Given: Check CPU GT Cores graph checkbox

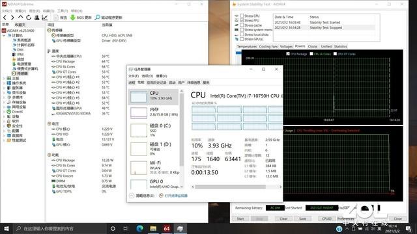Looking at the screenshot, I should tap(335, 54).
